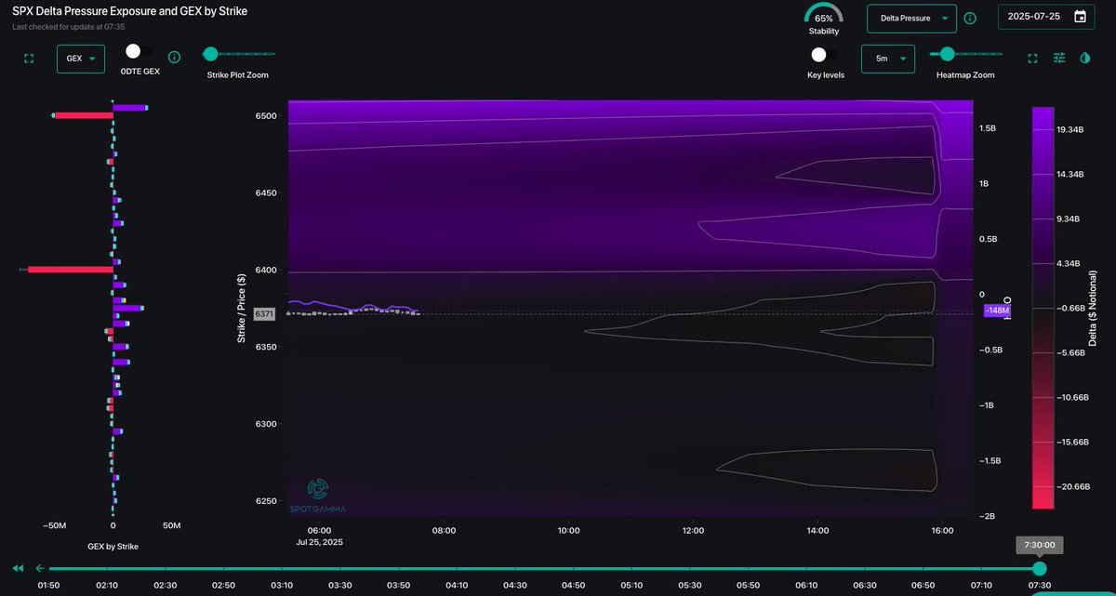This screenshot has width=1116, height=596.
Task: Open the GEX strike plot dropdown
Action: click(x=81, y=59)
